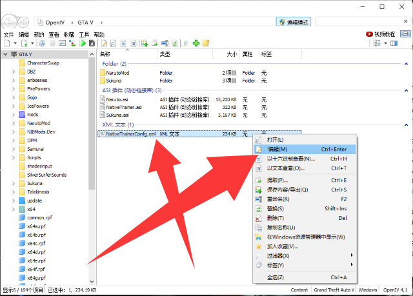
Task: Open dropdown next to new file icon
Action: point(15,43)
